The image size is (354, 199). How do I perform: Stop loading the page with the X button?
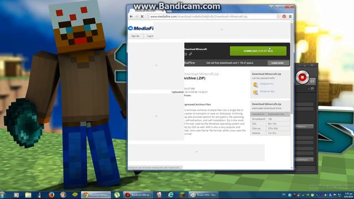[x=142, y=17]
